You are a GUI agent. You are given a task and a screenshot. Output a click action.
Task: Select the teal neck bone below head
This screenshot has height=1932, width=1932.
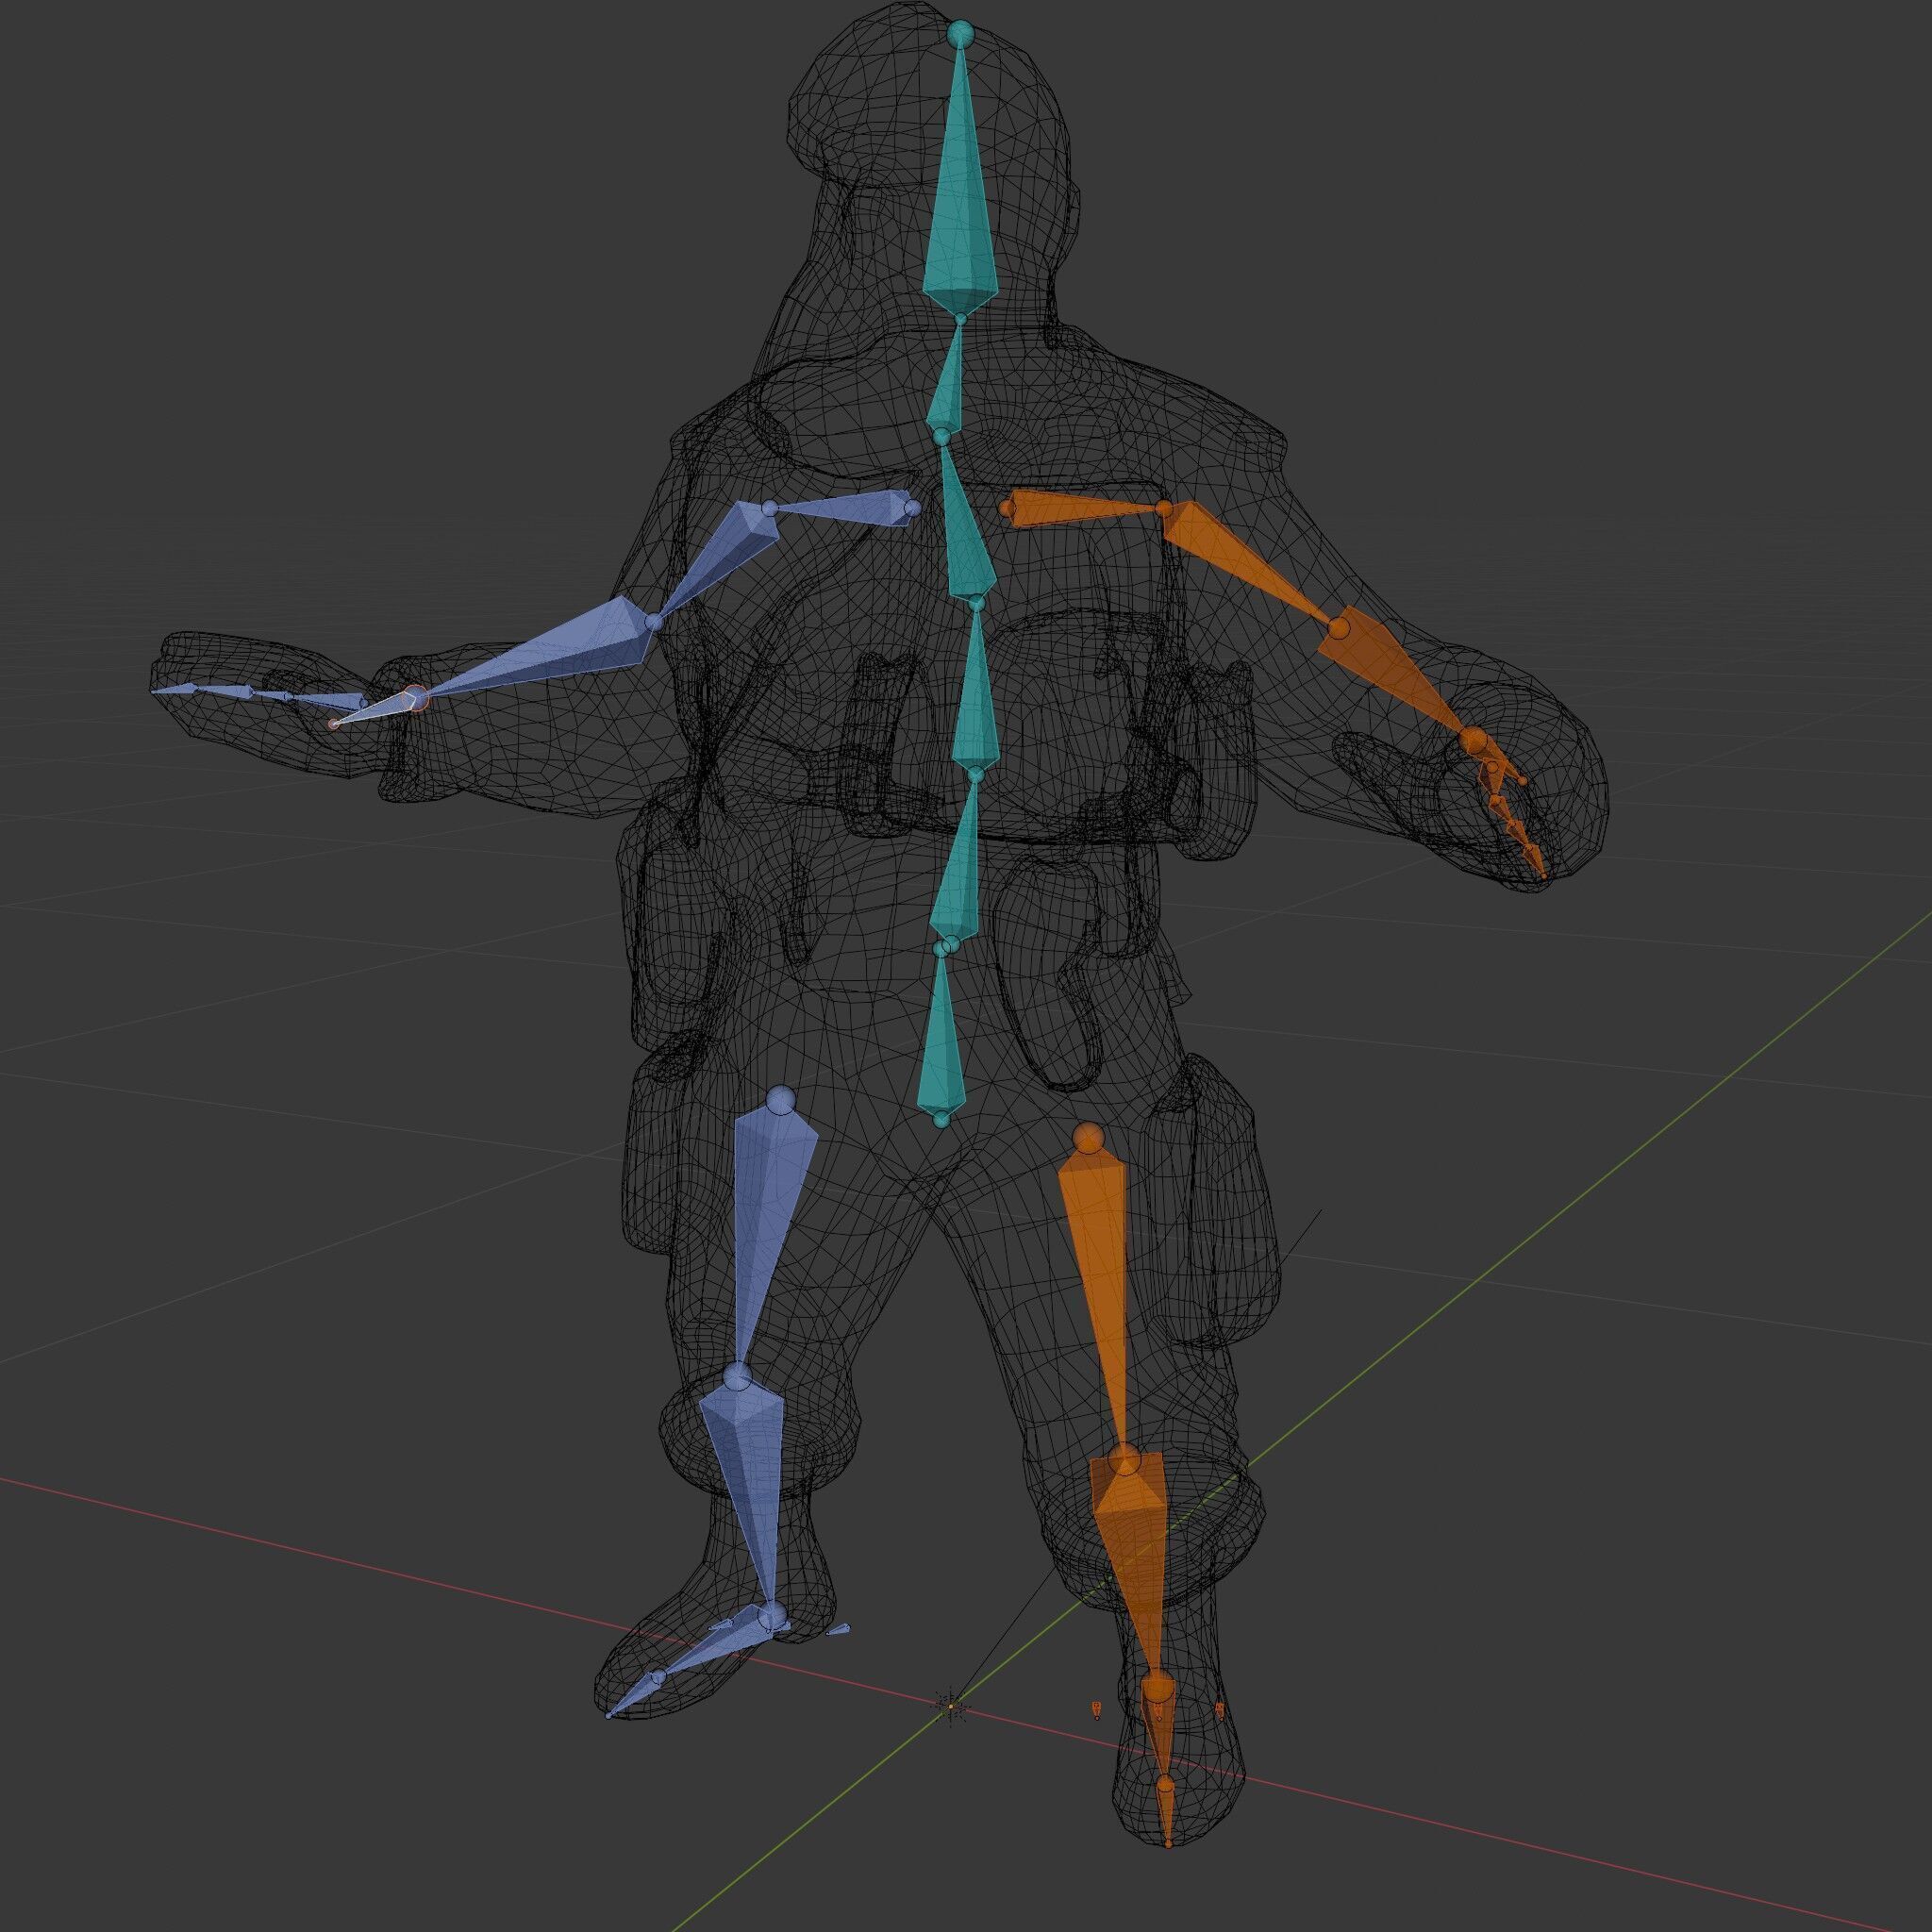point(948,385)
